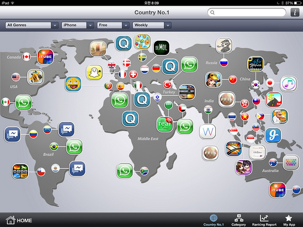Open the music note app near Japan
303x227 pixels.
tap(288, 84)
